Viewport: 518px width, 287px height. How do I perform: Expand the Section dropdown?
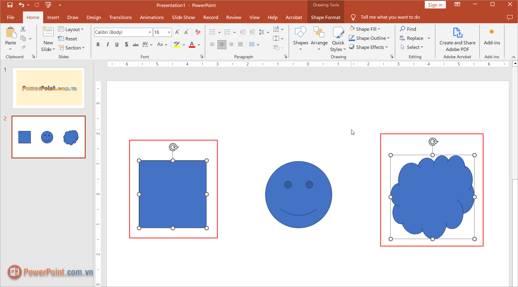(72, 48)
